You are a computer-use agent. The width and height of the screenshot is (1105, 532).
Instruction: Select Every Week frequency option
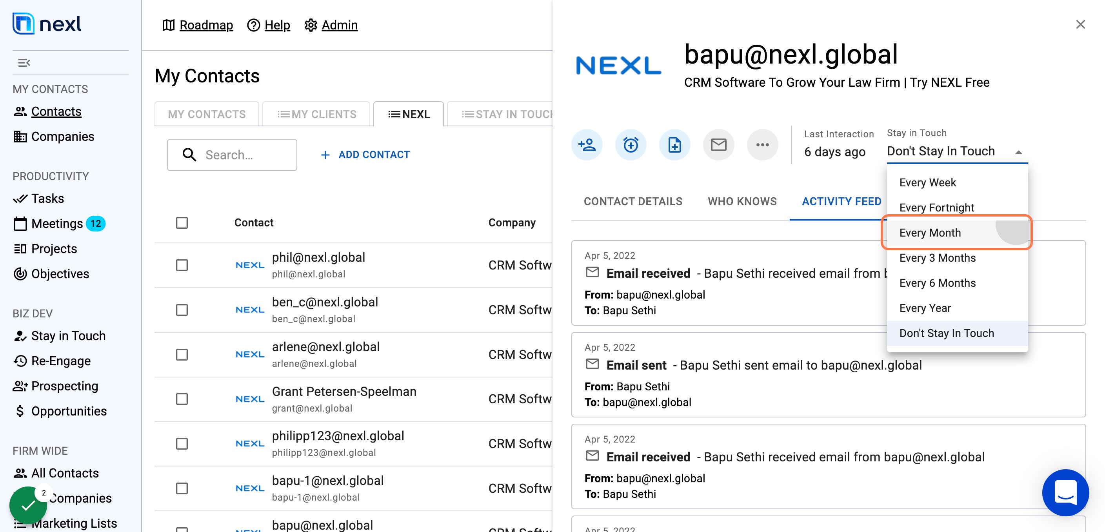point(957,183)
